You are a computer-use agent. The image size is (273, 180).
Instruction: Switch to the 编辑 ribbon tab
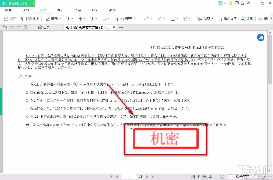60,10
